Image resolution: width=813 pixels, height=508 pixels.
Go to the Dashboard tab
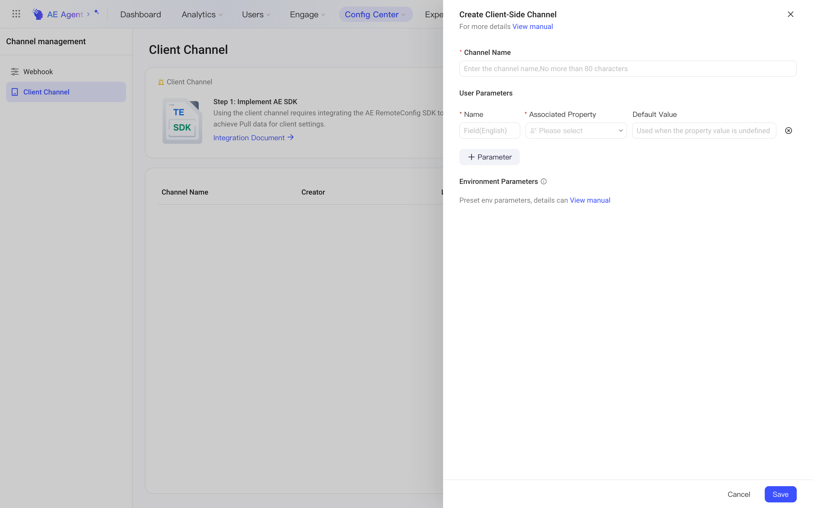click(140, 14)
